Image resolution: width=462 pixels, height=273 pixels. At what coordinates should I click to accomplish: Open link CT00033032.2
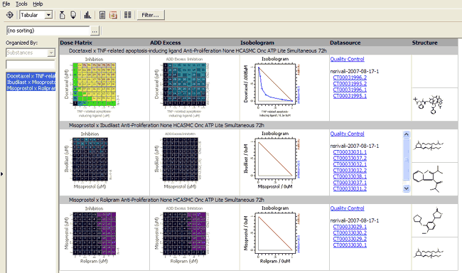(x=350, y=171)
